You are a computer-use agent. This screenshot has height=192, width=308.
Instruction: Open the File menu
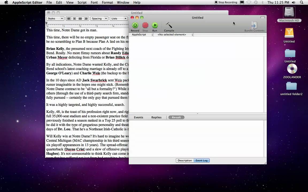point(49,2)
